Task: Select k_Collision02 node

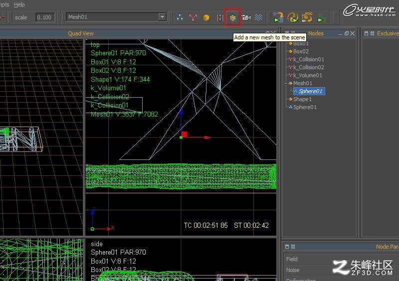Action: tap(309, 67)
